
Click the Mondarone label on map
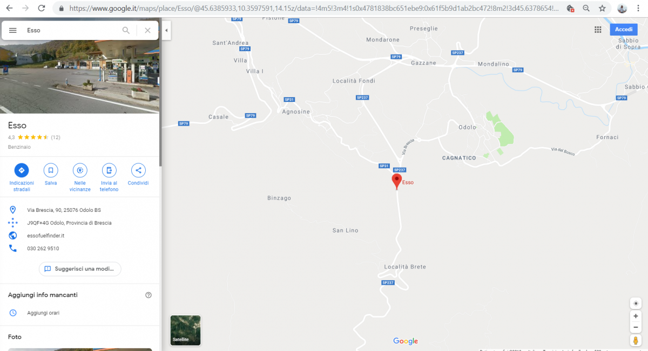pos(383,40)
